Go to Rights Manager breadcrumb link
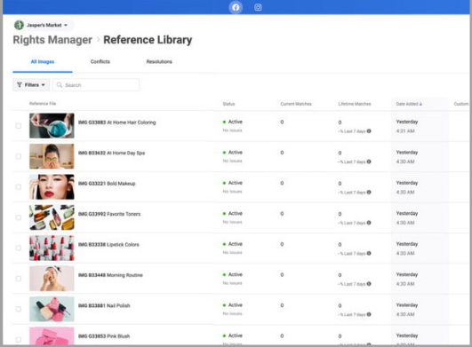The height and width of the screenshot is (347, 472). 52,40
